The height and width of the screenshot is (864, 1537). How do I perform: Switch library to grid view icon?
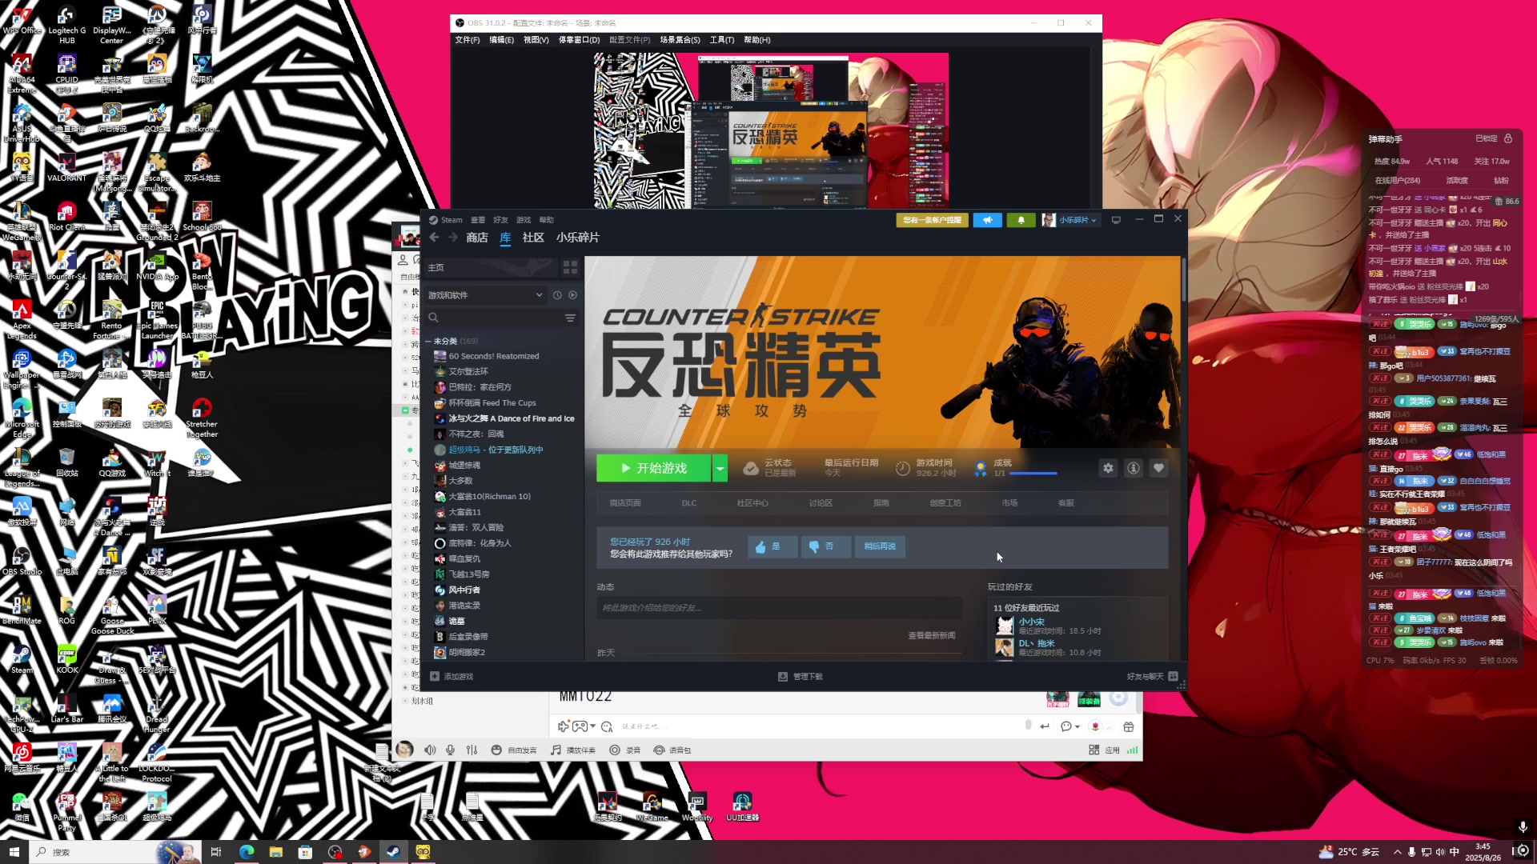pyautogui.click(x=570, y=267)
